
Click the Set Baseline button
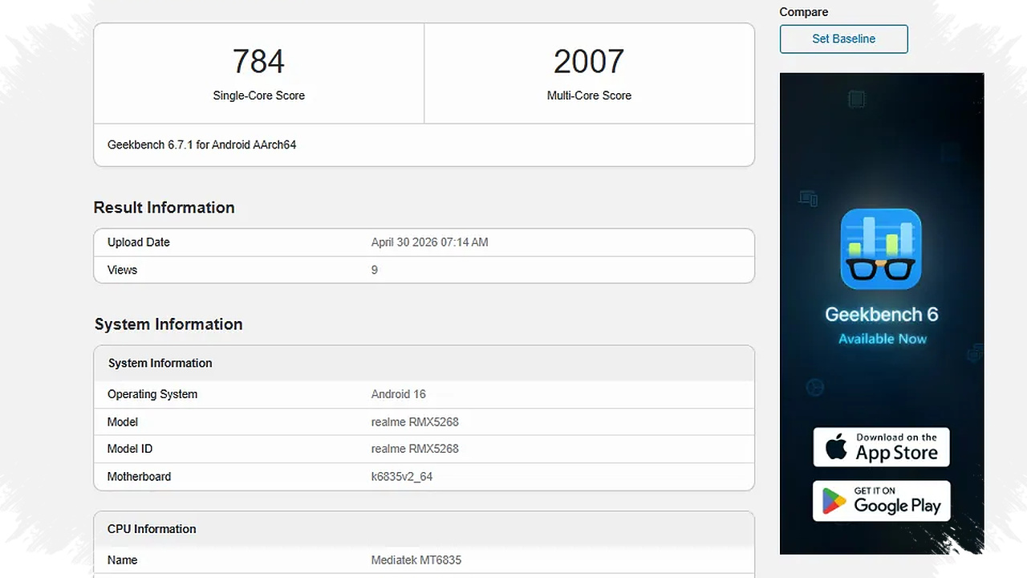coord(843,39)
